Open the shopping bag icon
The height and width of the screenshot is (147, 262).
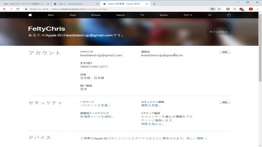229,15
